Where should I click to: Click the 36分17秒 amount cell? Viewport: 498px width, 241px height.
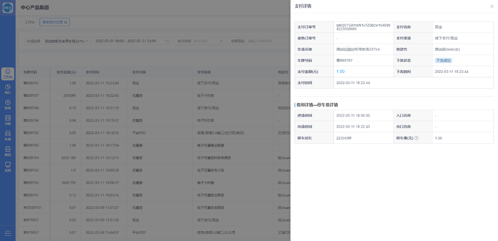click(x=69, y=183)
